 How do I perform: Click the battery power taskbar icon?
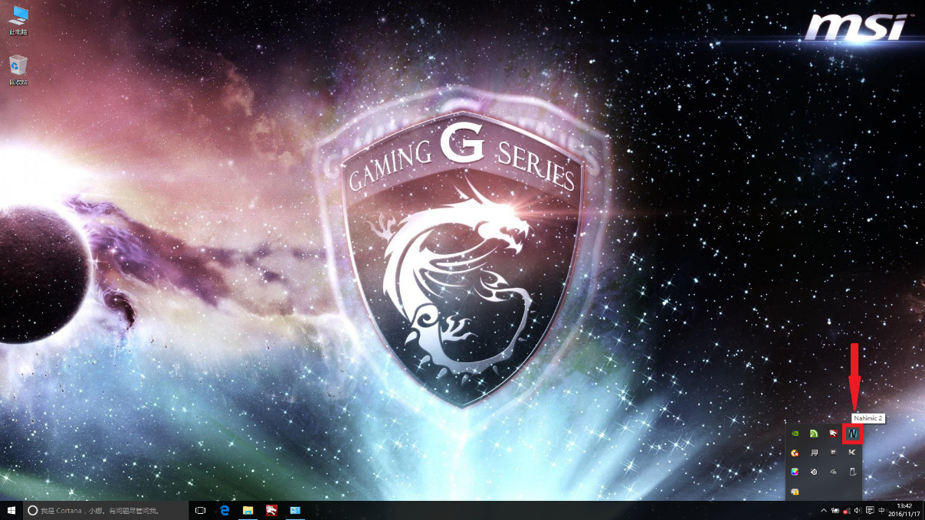(x=835, y=510)
